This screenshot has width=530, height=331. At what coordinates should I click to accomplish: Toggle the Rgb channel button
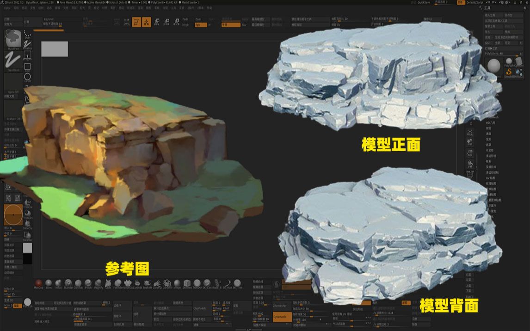[x=200, y=25]
